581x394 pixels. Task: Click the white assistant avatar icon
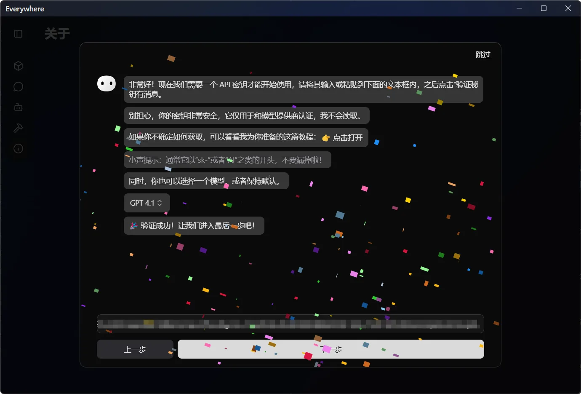(107, 83)
